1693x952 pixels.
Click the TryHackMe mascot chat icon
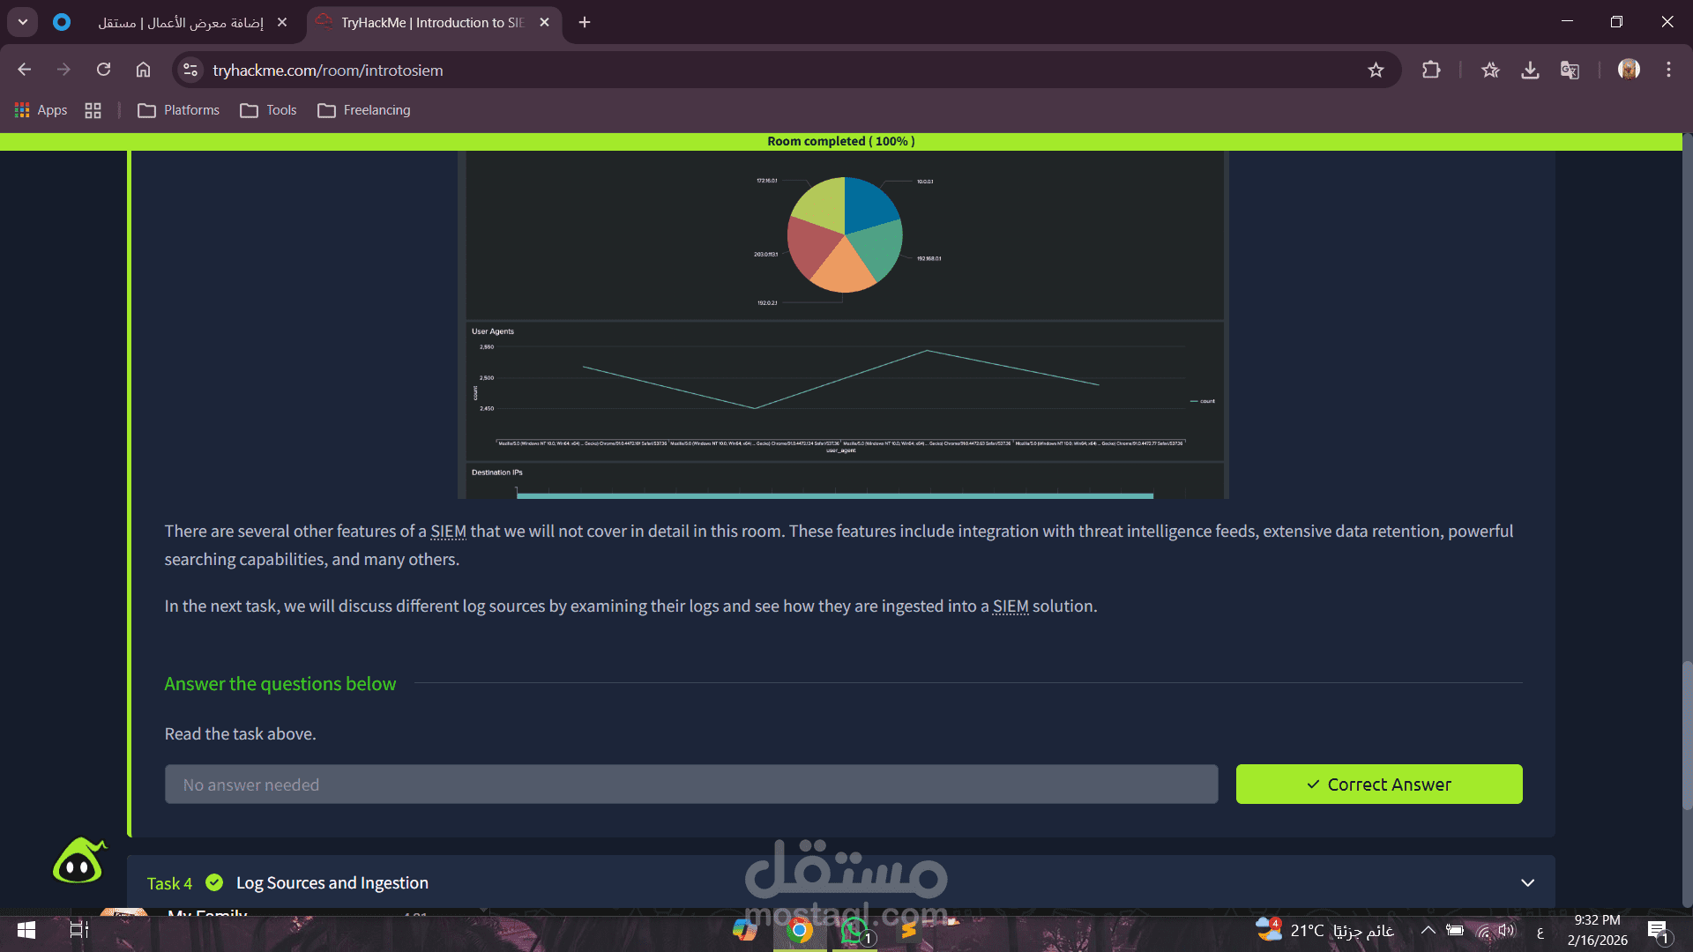(78, 861)
